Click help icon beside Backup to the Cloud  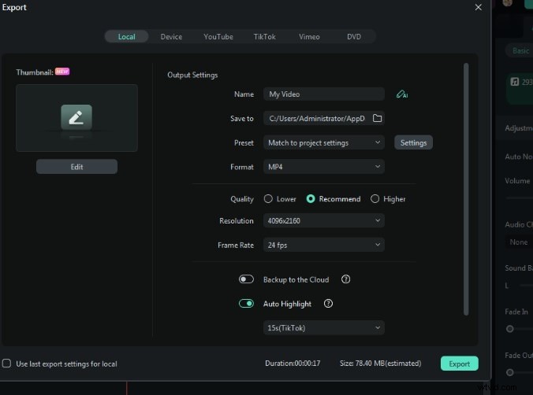click(345, 279)
